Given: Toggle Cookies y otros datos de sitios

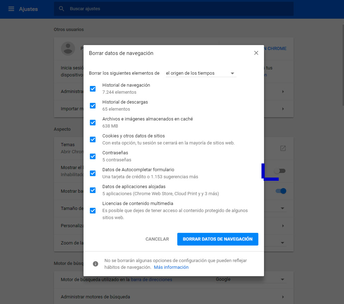Looking at the screenshot, I should 93,139.
